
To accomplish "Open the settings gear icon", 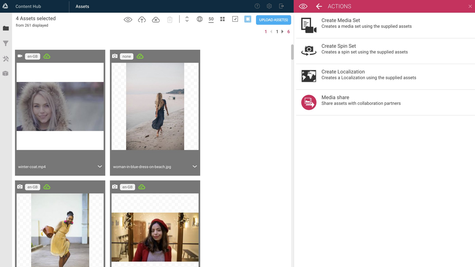I will (269, 6).
